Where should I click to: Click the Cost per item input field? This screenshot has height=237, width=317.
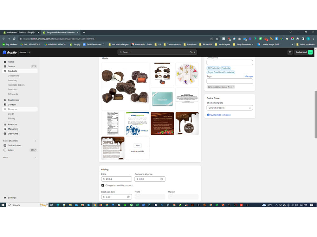click(116, 197)
